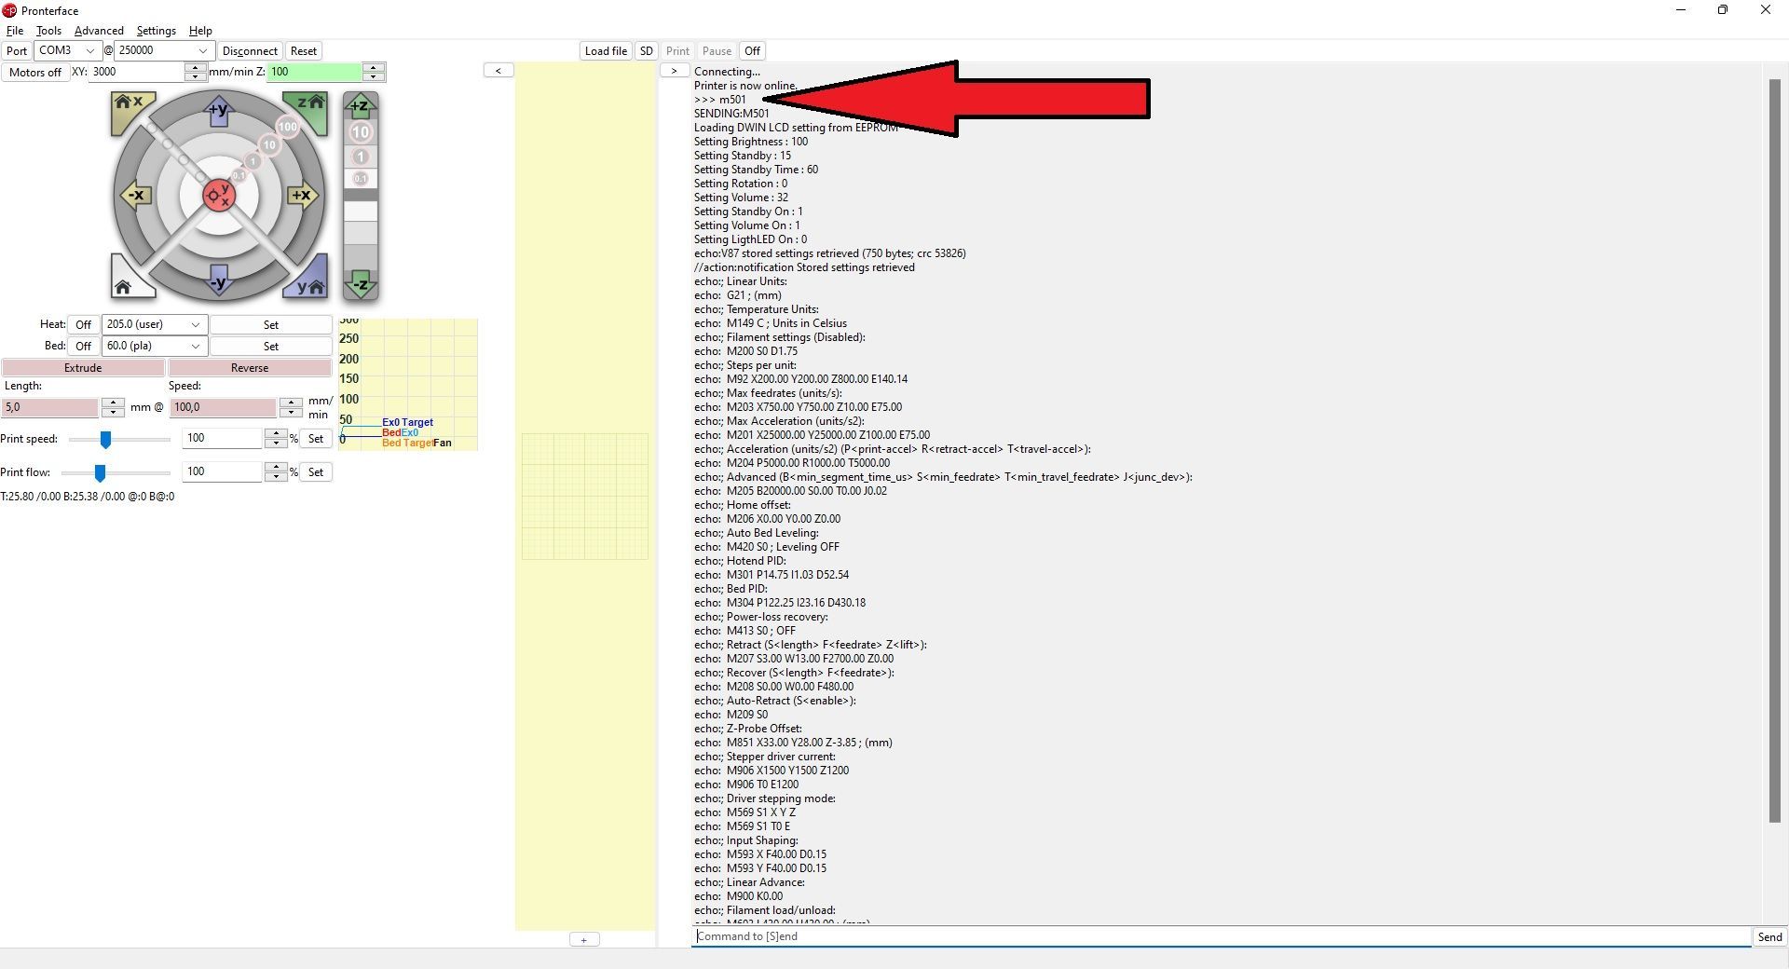Click the Port button
This screenshot has height=969, width=1789.
[17, 51]
